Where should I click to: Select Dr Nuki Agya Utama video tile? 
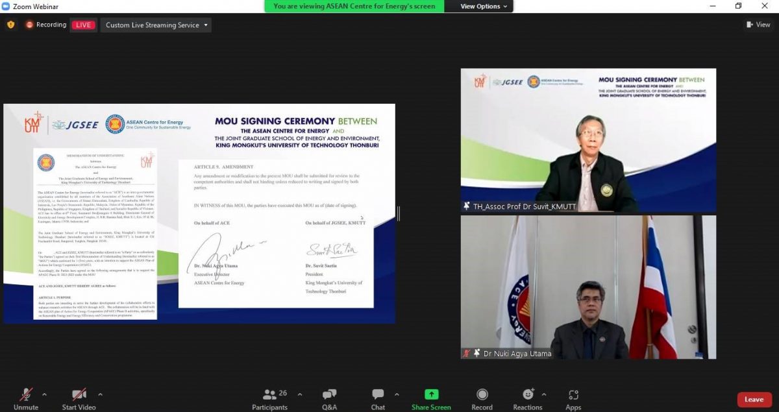588,287
